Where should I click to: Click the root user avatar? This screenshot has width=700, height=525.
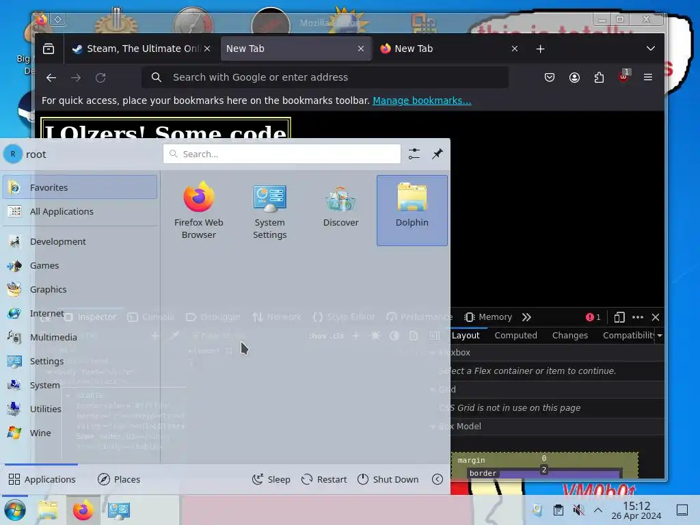pos(13,154)
